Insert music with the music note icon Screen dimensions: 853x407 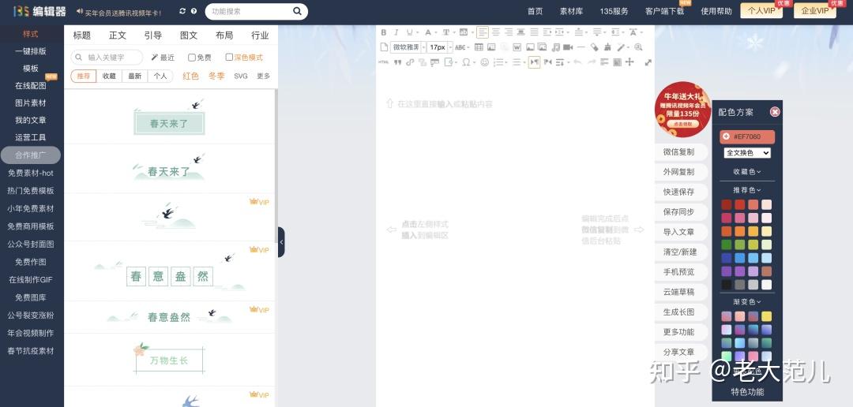click(556, 47)
